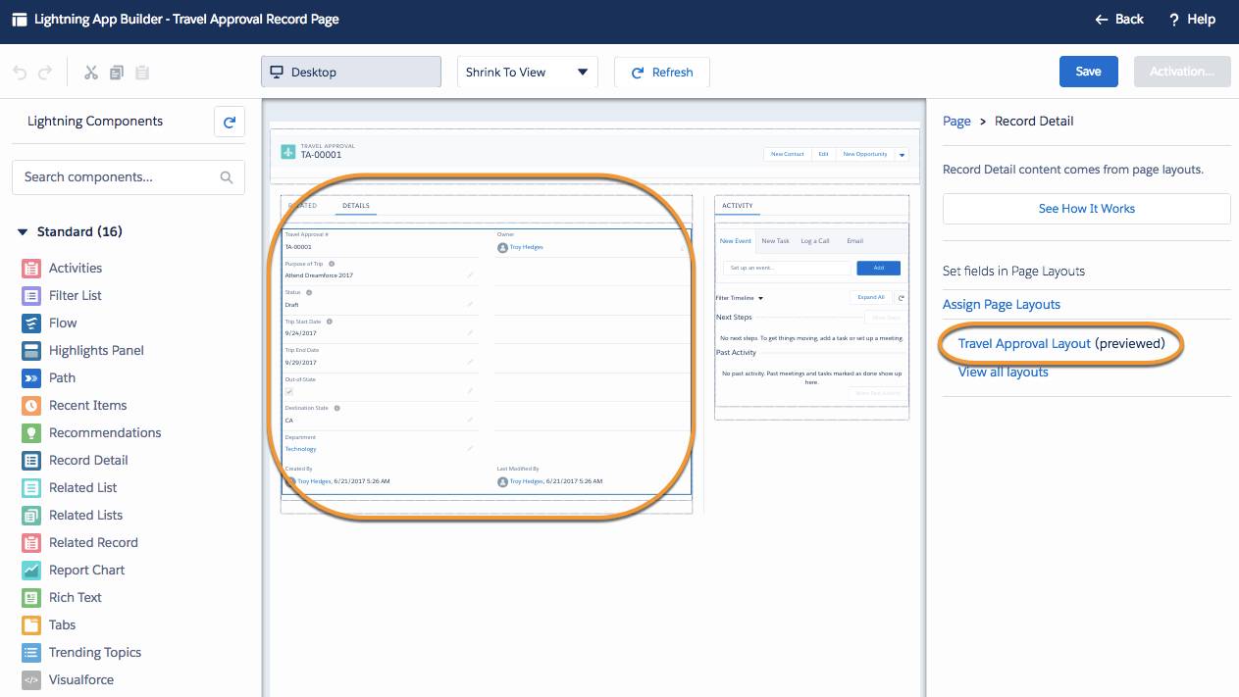Click the Paste clipboard icon
Viewport: 1239px width, 697px height.
click(142, 73)
